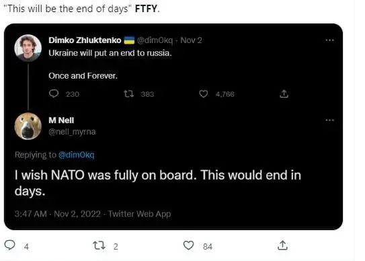
Task: Open more options on Dimko's tweet
Action: pos(329,40)
